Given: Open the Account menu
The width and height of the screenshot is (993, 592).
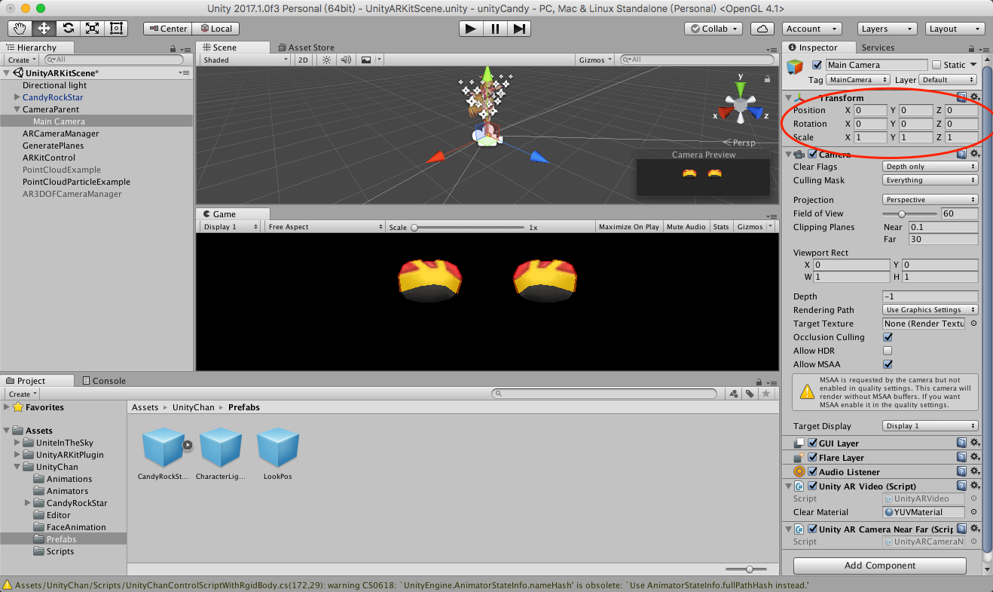Looking at the screenshot, I should (x=812, y=29).
